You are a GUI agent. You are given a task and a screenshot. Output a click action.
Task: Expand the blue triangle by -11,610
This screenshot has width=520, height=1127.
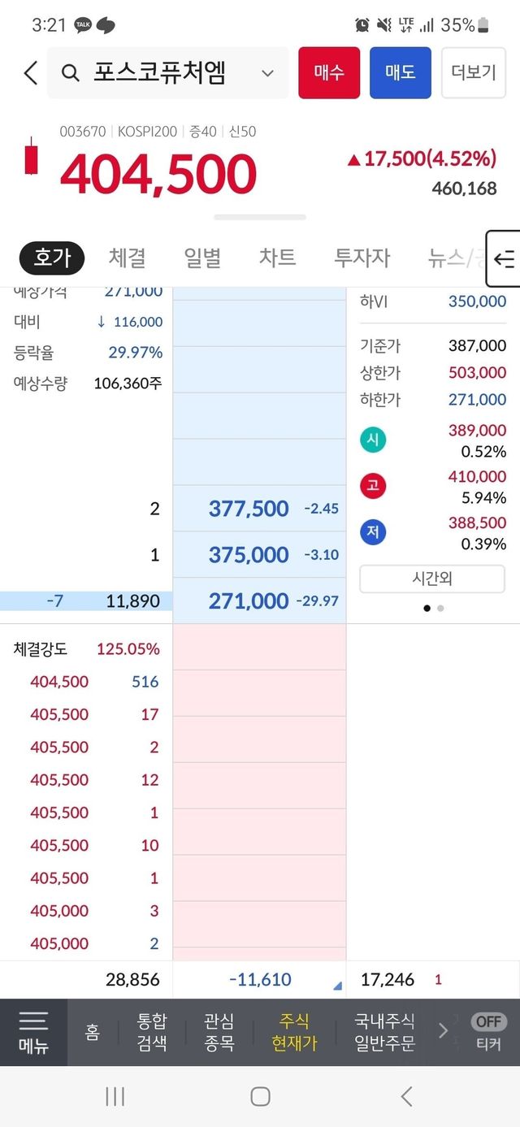point(337,986)
